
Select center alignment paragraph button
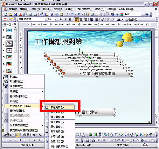click(x=81, y=19)
